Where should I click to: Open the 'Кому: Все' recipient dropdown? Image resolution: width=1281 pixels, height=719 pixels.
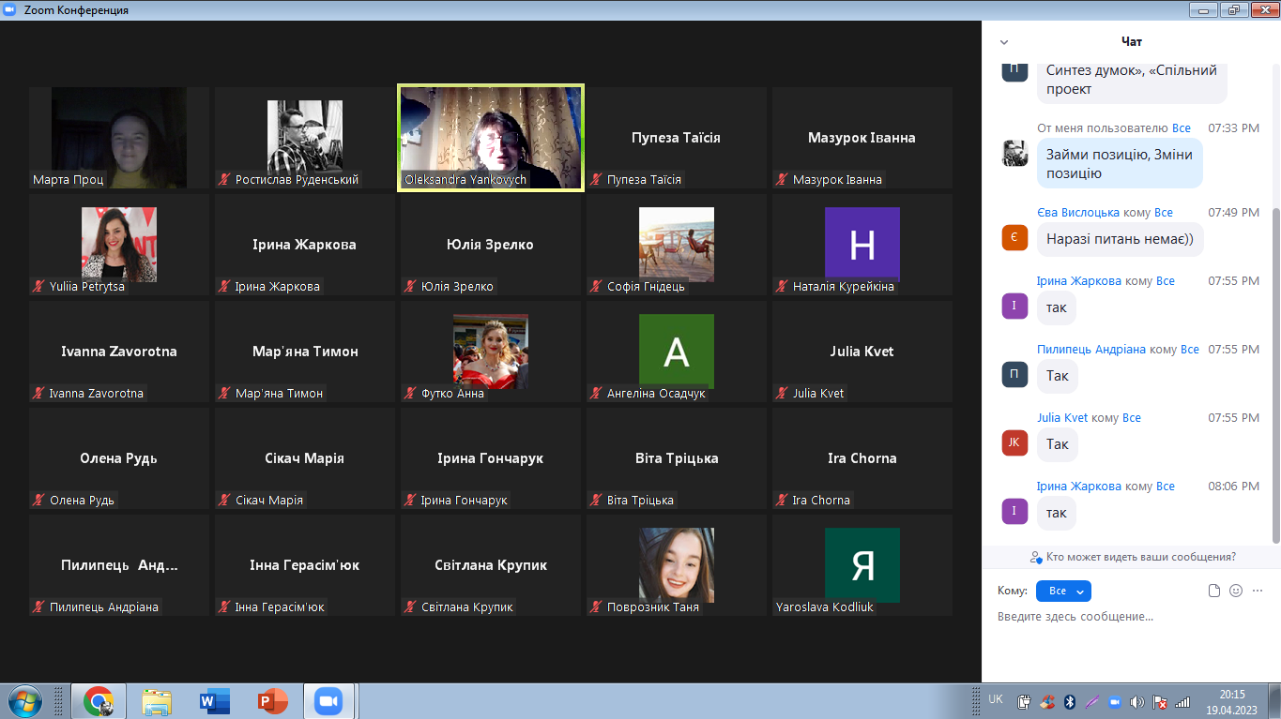pyautogui.click(x=1063, y=591)
